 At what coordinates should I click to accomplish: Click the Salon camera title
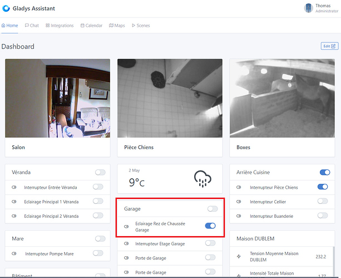18,147
